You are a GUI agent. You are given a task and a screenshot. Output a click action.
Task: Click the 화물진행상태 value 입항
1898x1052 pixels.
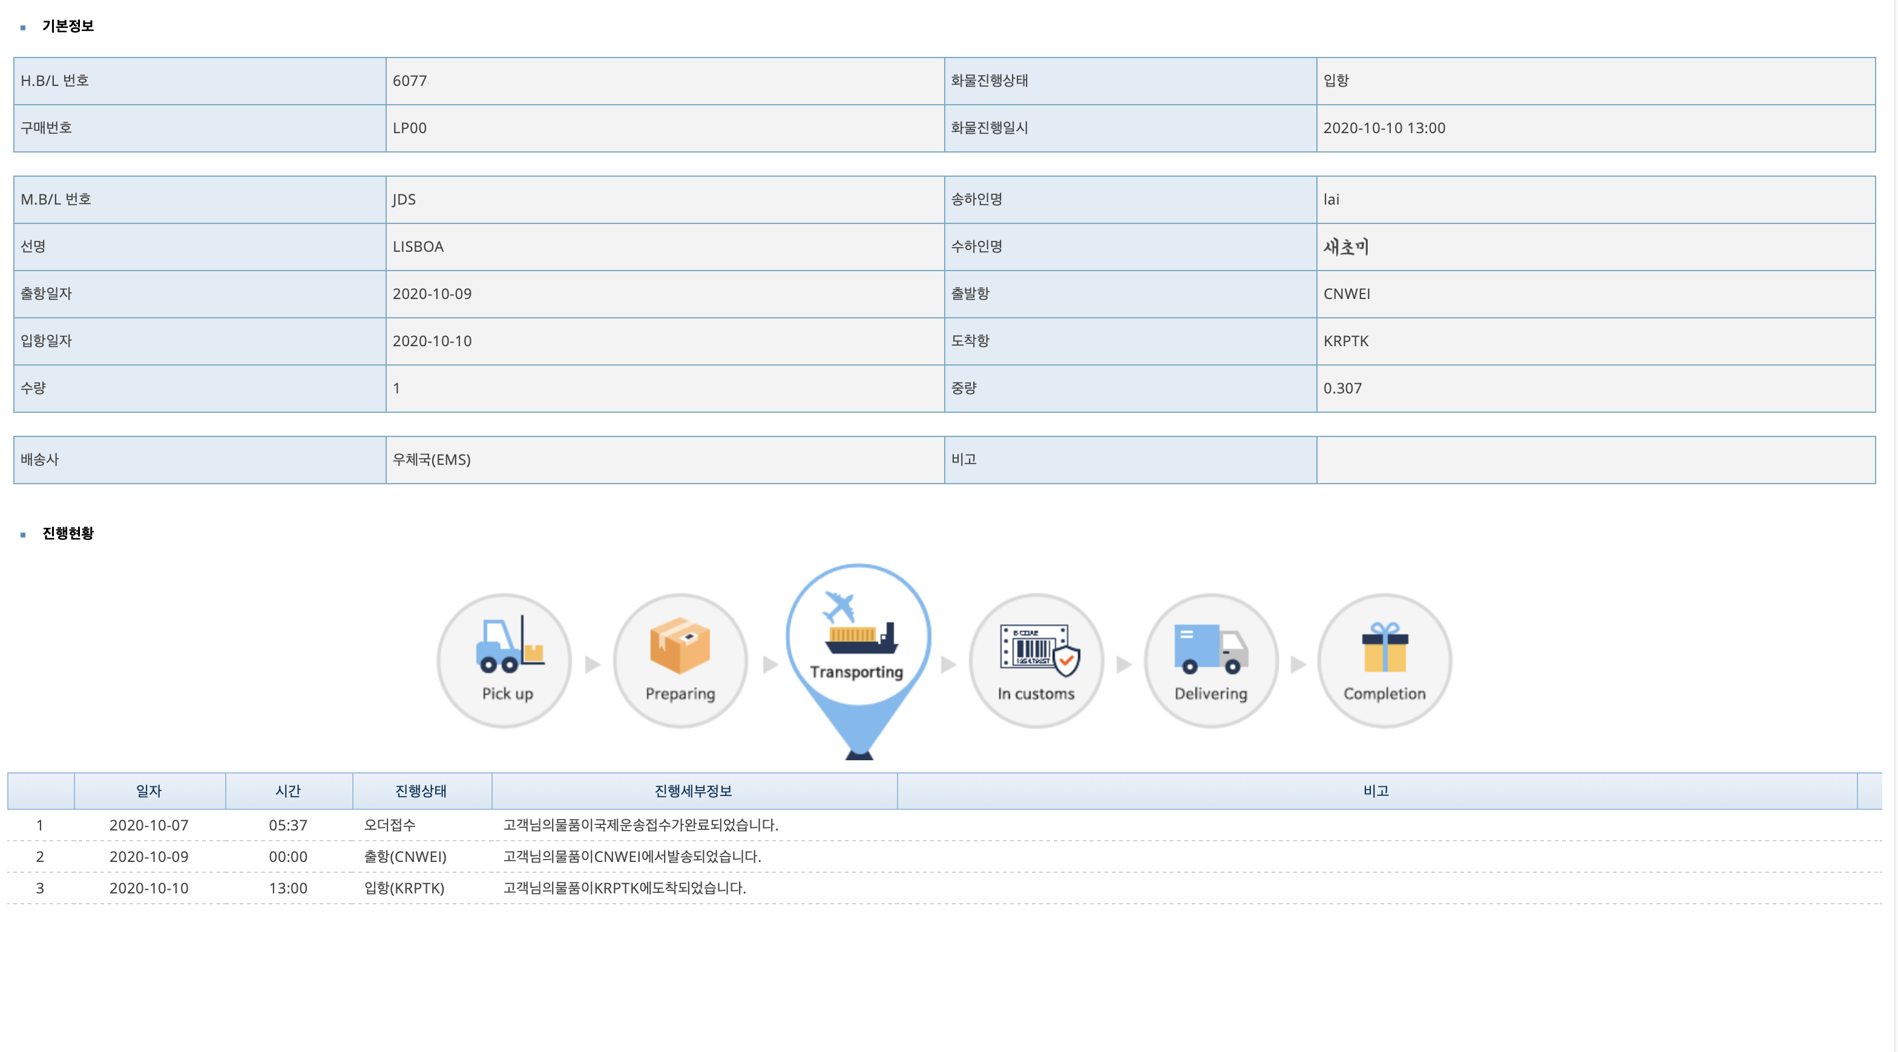click(1336, 81)
